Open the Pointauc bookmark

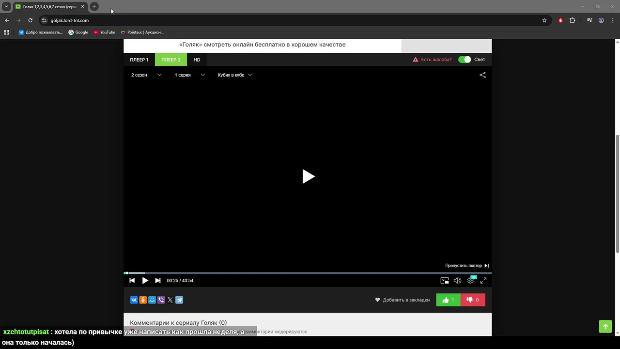point(142,32)
